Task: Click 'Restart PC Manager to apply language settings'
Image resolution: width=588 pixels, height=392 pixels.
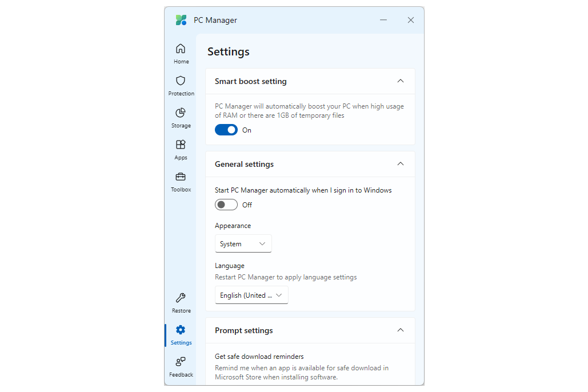Action: [286, 277]
